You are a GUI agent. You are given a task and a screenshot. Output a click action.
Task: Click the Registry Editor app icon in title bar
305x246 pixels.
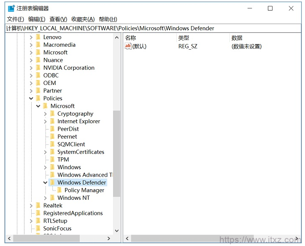click(11, 8)
